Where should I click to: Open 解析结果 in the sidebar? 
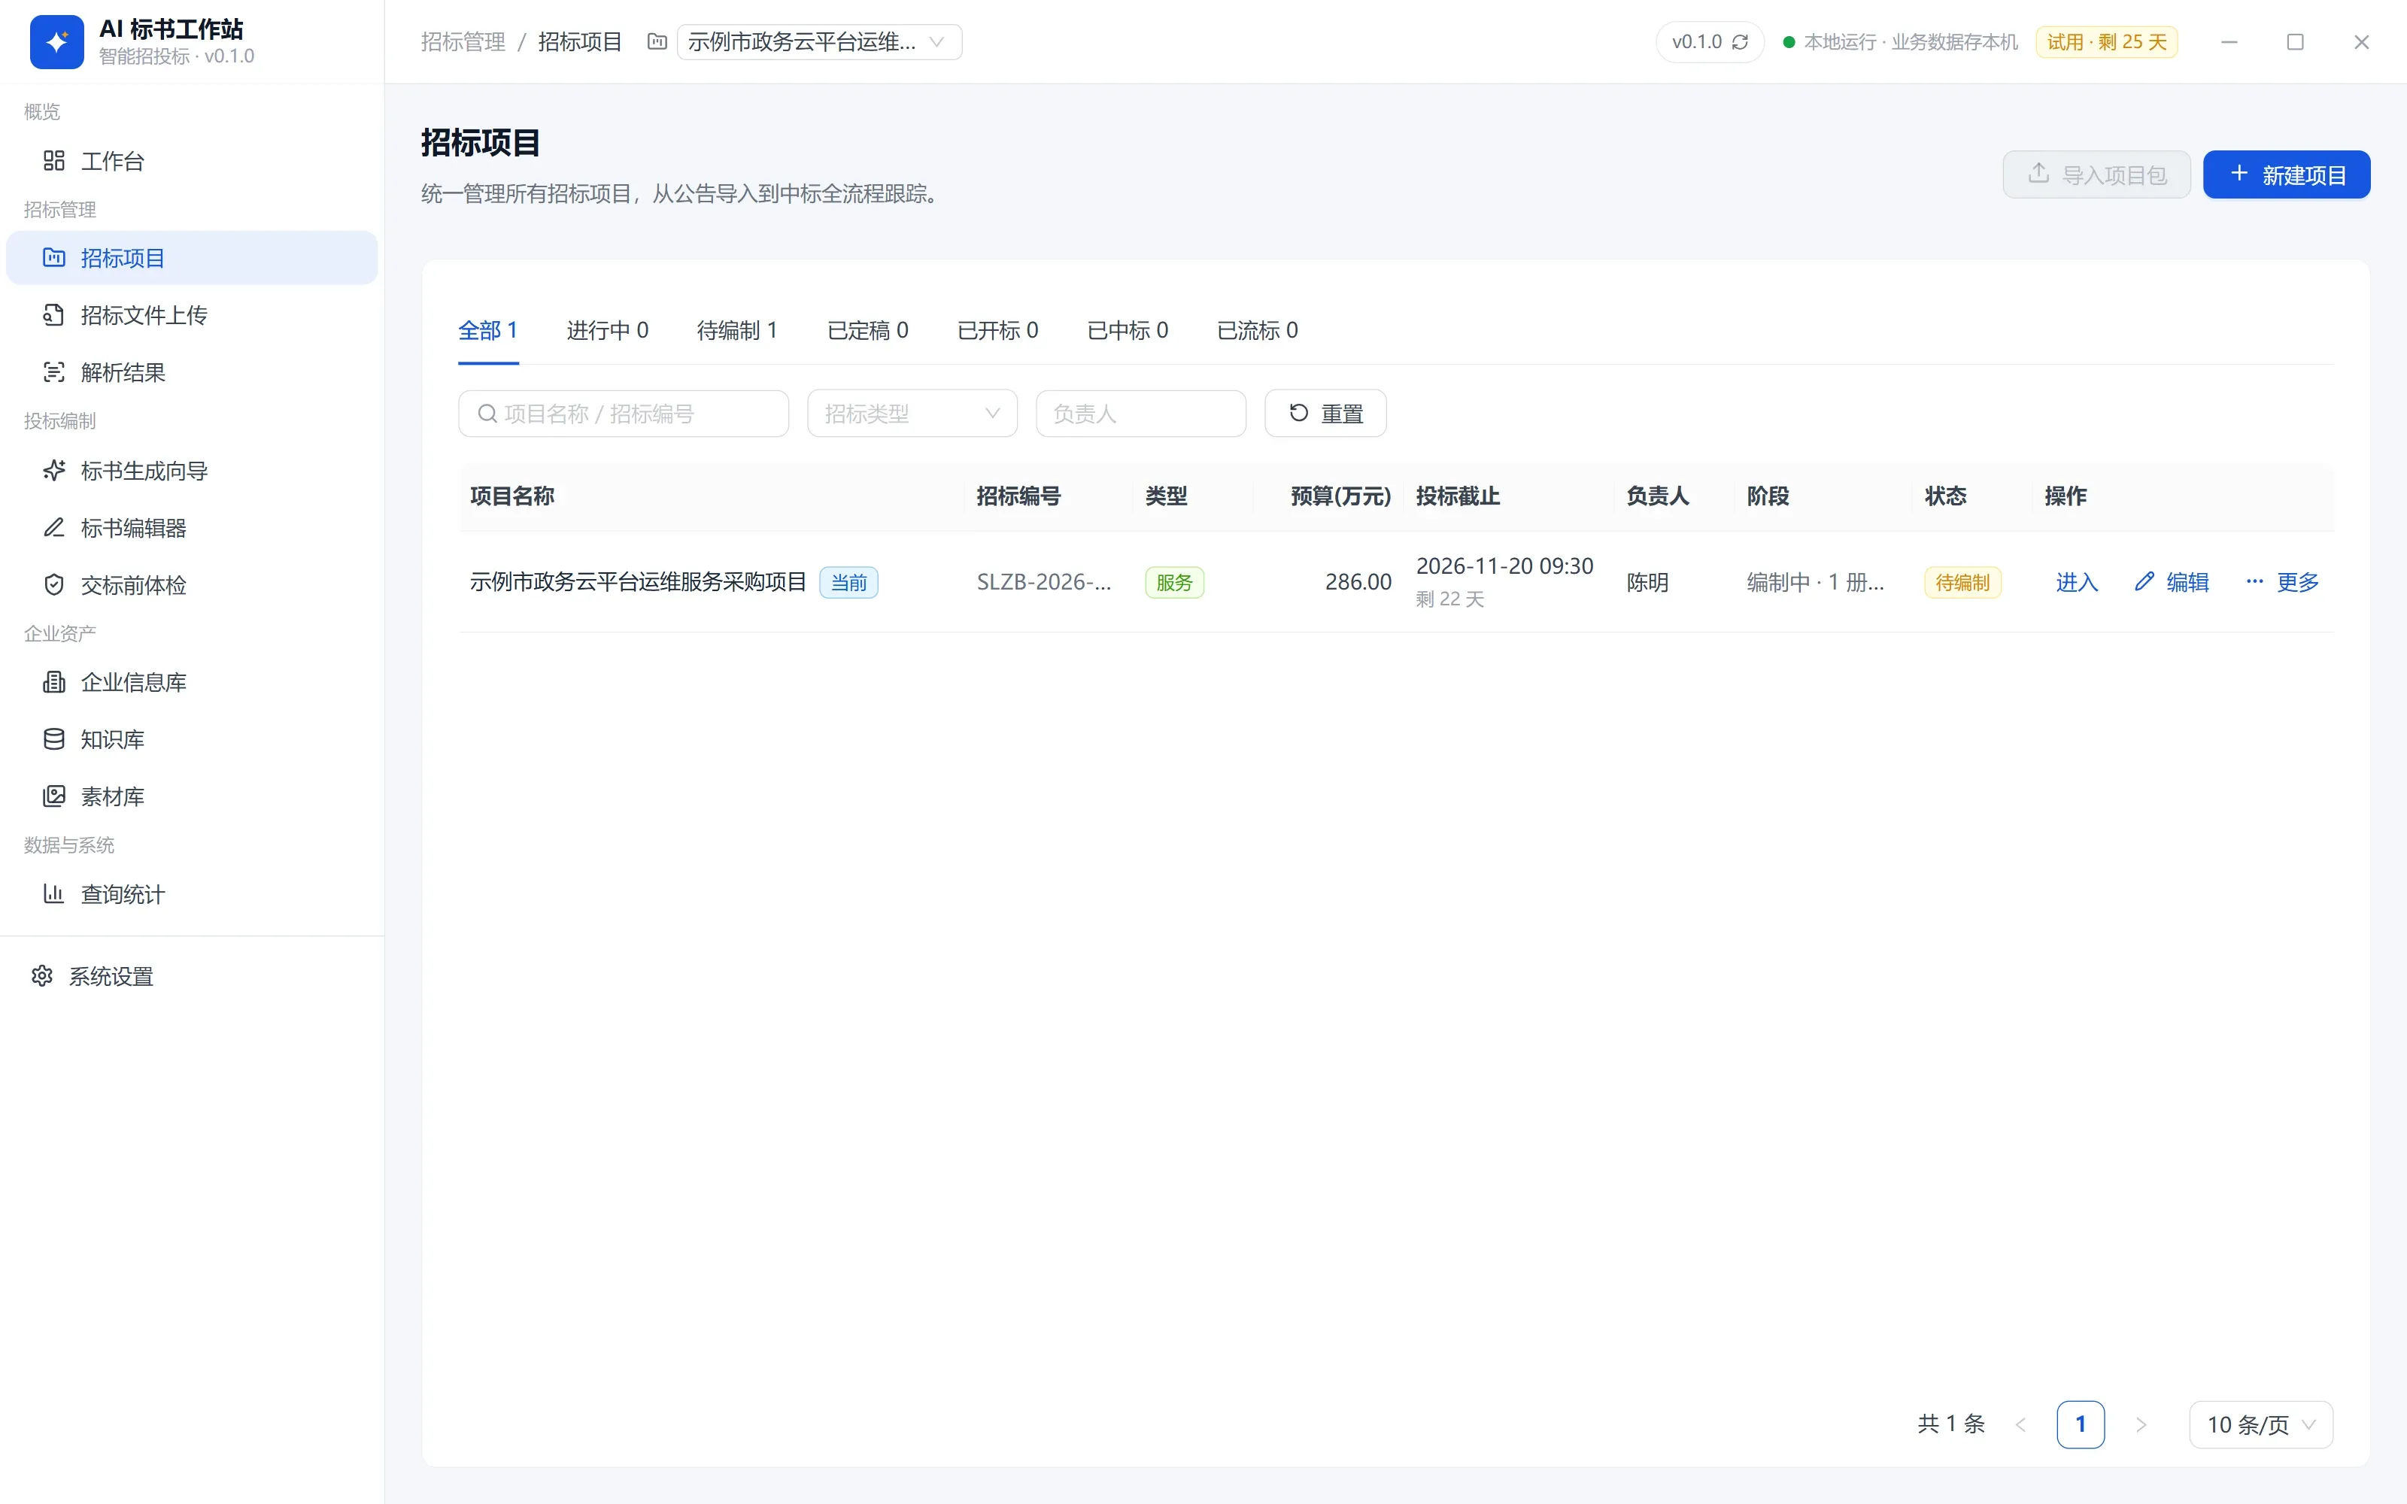(192, 372)
